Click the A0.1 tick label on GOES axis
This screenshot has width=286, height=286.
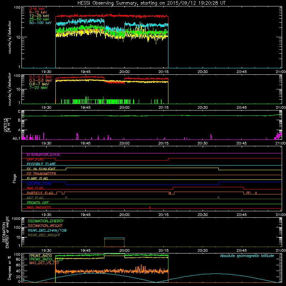click(x=16, y=139)
